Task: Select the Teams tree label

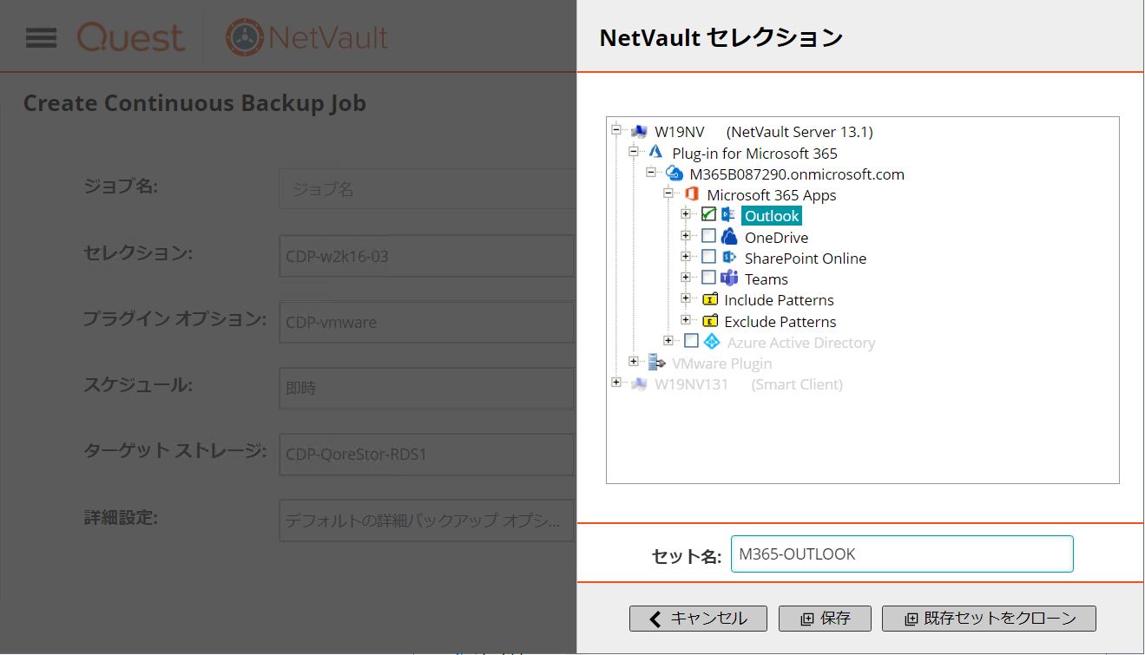Action: click(767, 278)
